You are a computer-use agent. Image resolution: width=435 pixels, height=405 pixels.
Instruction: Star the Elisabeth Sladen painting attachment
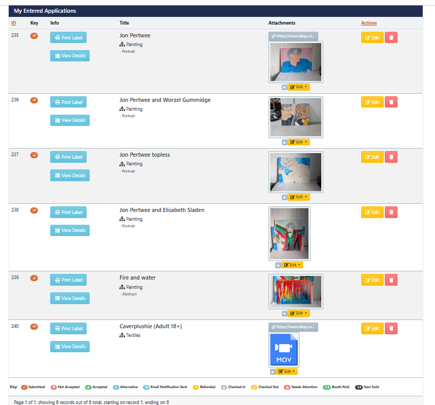[x=278, y=265]
